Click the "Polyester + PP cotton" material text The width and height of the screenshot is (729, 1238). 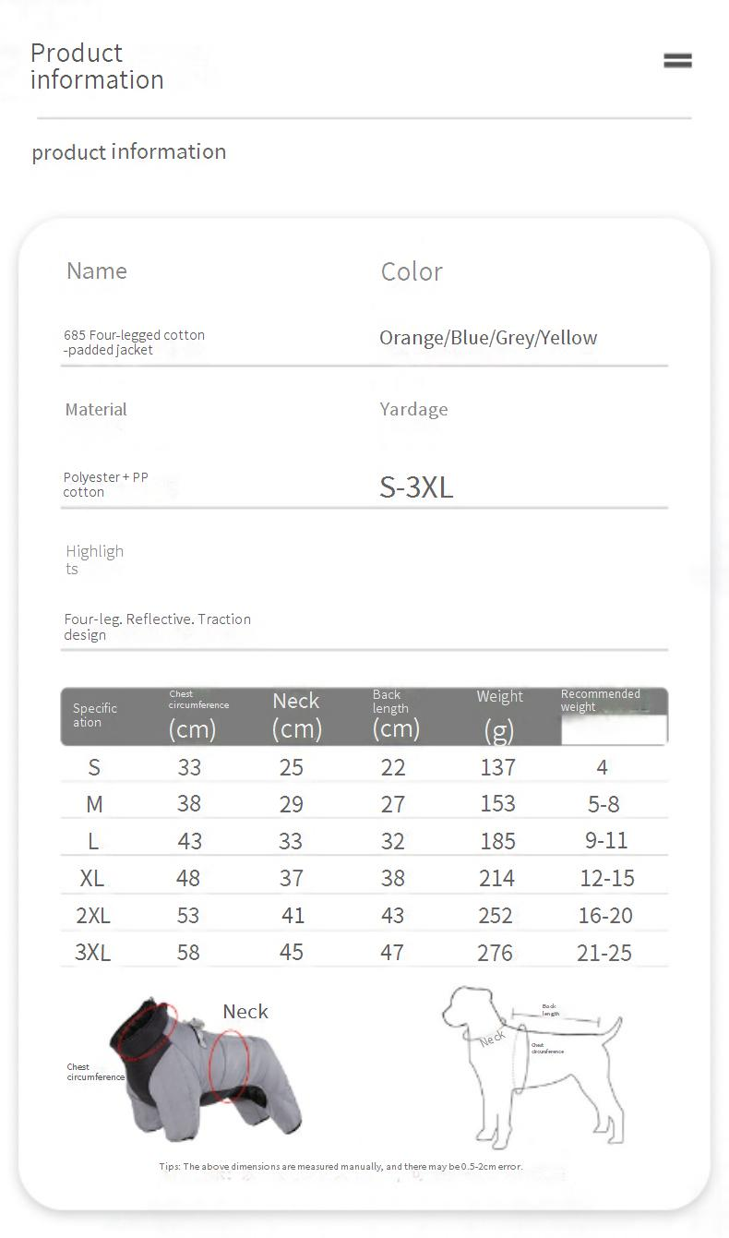pos(105,485)
